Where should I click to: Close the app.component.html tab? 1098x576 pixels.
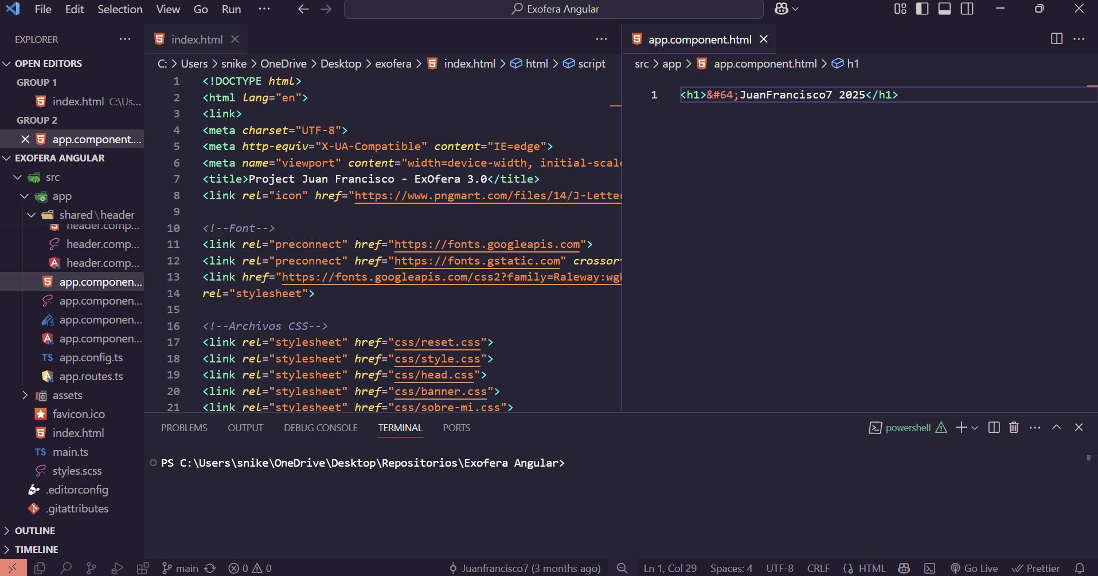[x=764, y=39]
